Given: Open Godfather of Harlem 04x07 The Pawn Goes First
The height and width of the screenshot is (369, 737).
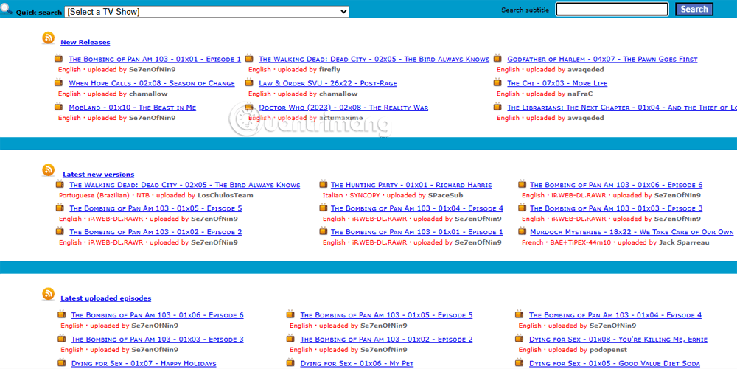Looking at the screenshot, I should coord(602,59).
